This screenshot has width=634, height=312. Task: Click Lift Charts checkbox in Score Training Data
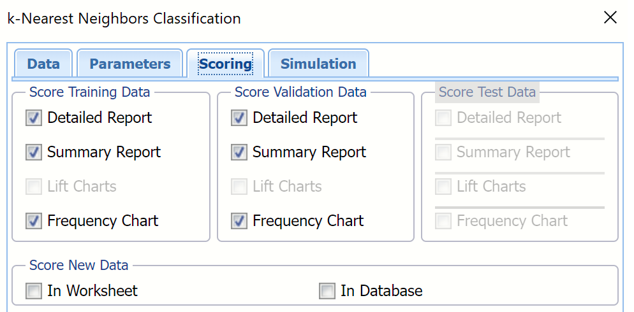pos(34,187)
